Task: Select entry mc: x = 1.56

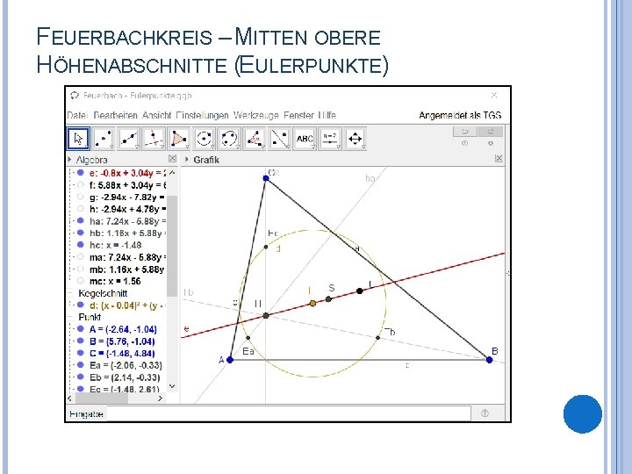Action: point(115,281)
